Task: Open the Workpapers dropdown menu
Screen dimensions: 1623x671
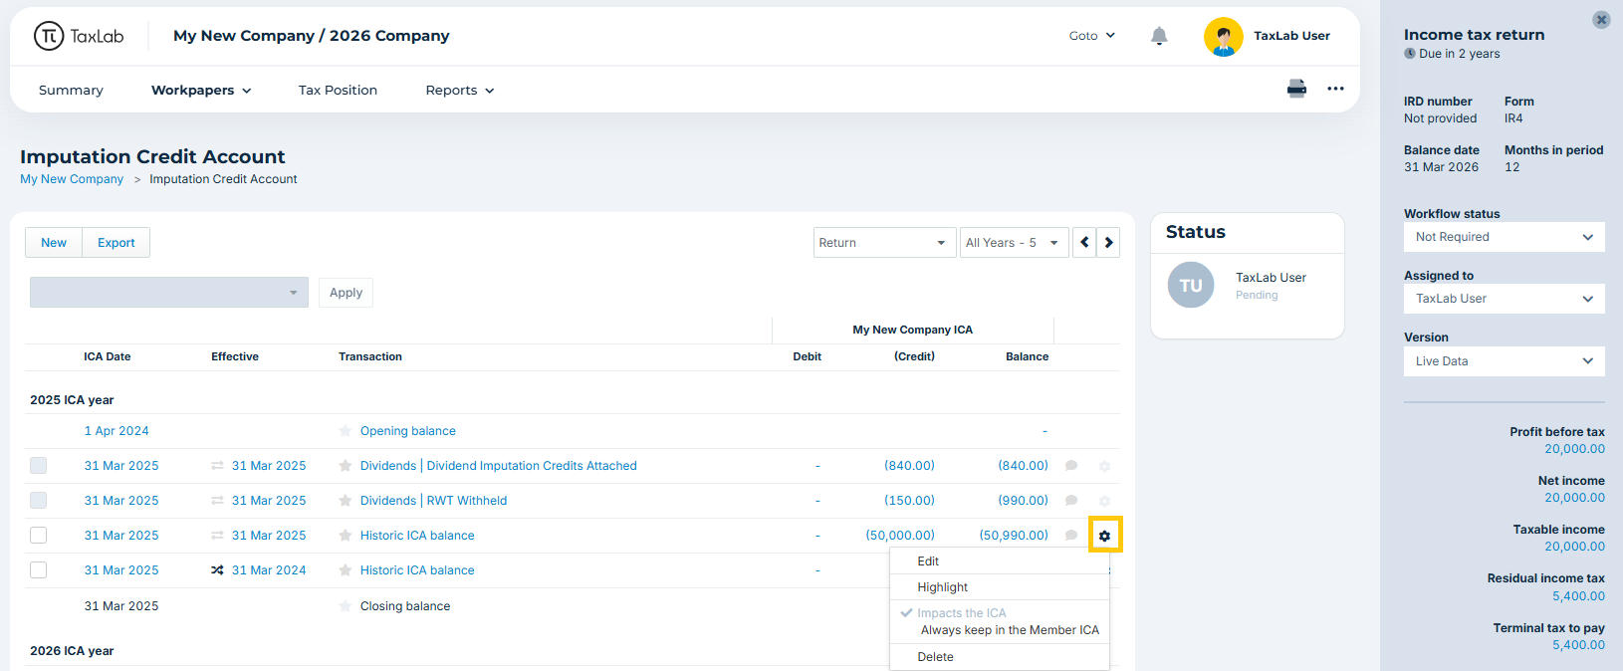Action: (201, 90)
